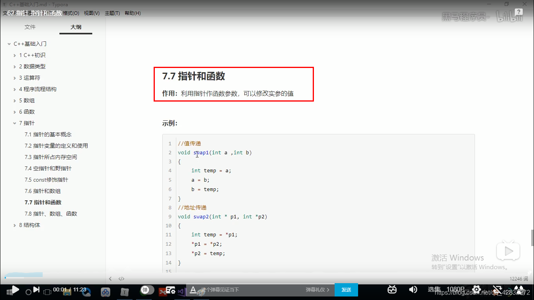Expand the 4 程序流程结构 outline node
The image size is (534, 300).
point(14,89)
